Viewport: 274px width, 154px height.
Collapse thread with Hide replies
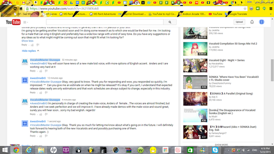tap(30, 51)
